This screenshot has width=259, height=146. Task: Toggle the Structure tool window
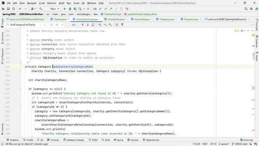2,38
